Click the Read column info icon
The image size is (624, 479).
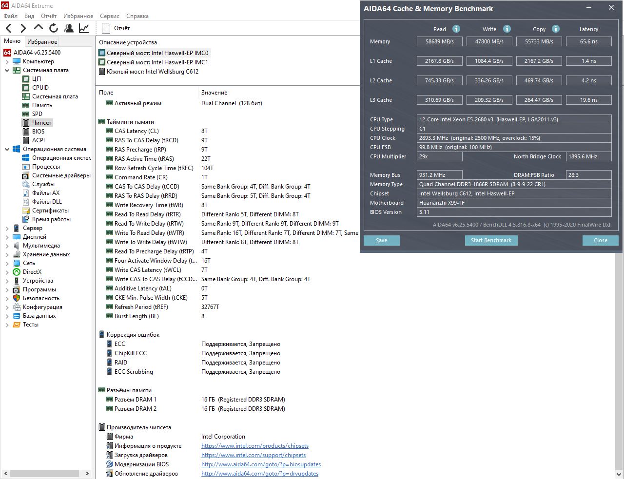(x=456, y=29)
